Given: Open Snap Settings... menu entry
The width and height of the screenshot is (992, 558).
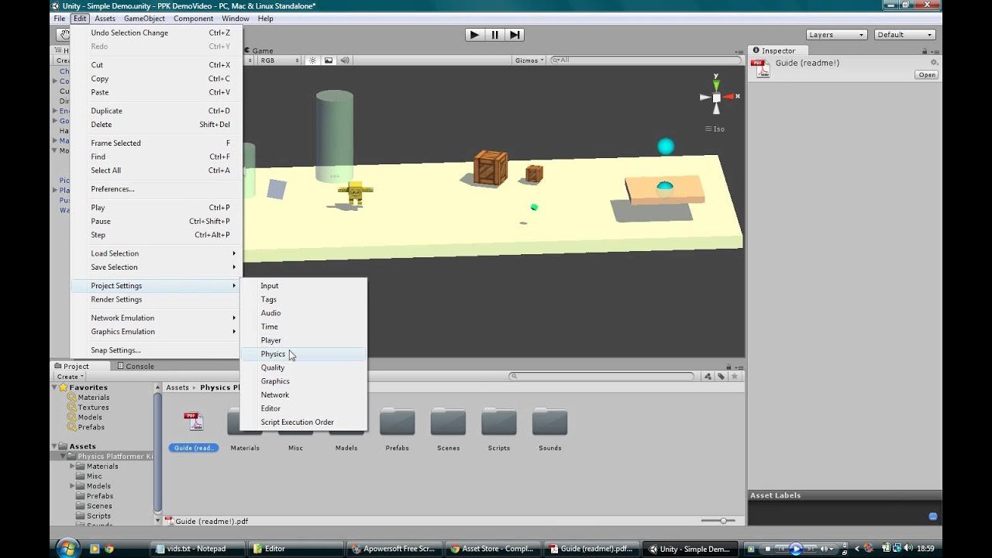Looking at the screenshot, I should tap(156, 350).
